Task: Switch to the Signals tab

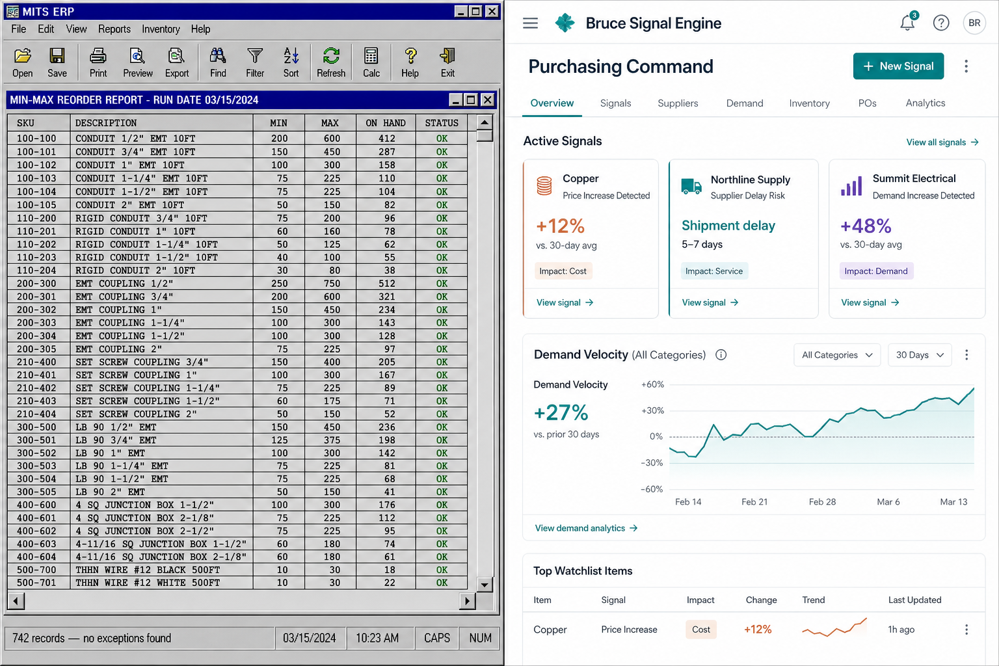Action: click(616, 103)
